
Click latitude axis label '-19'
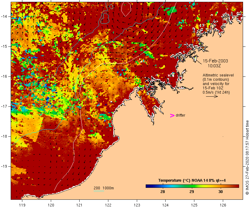[x=4, y=166]
